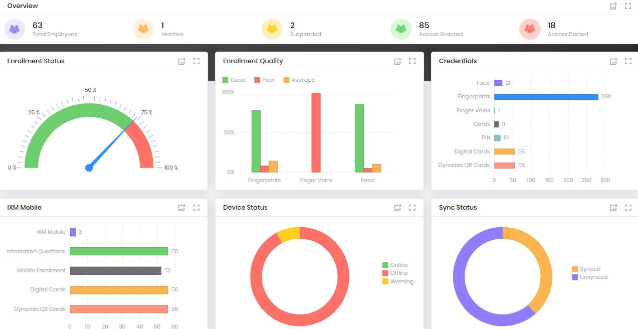Save the Overview panel as image

(613, 6)
